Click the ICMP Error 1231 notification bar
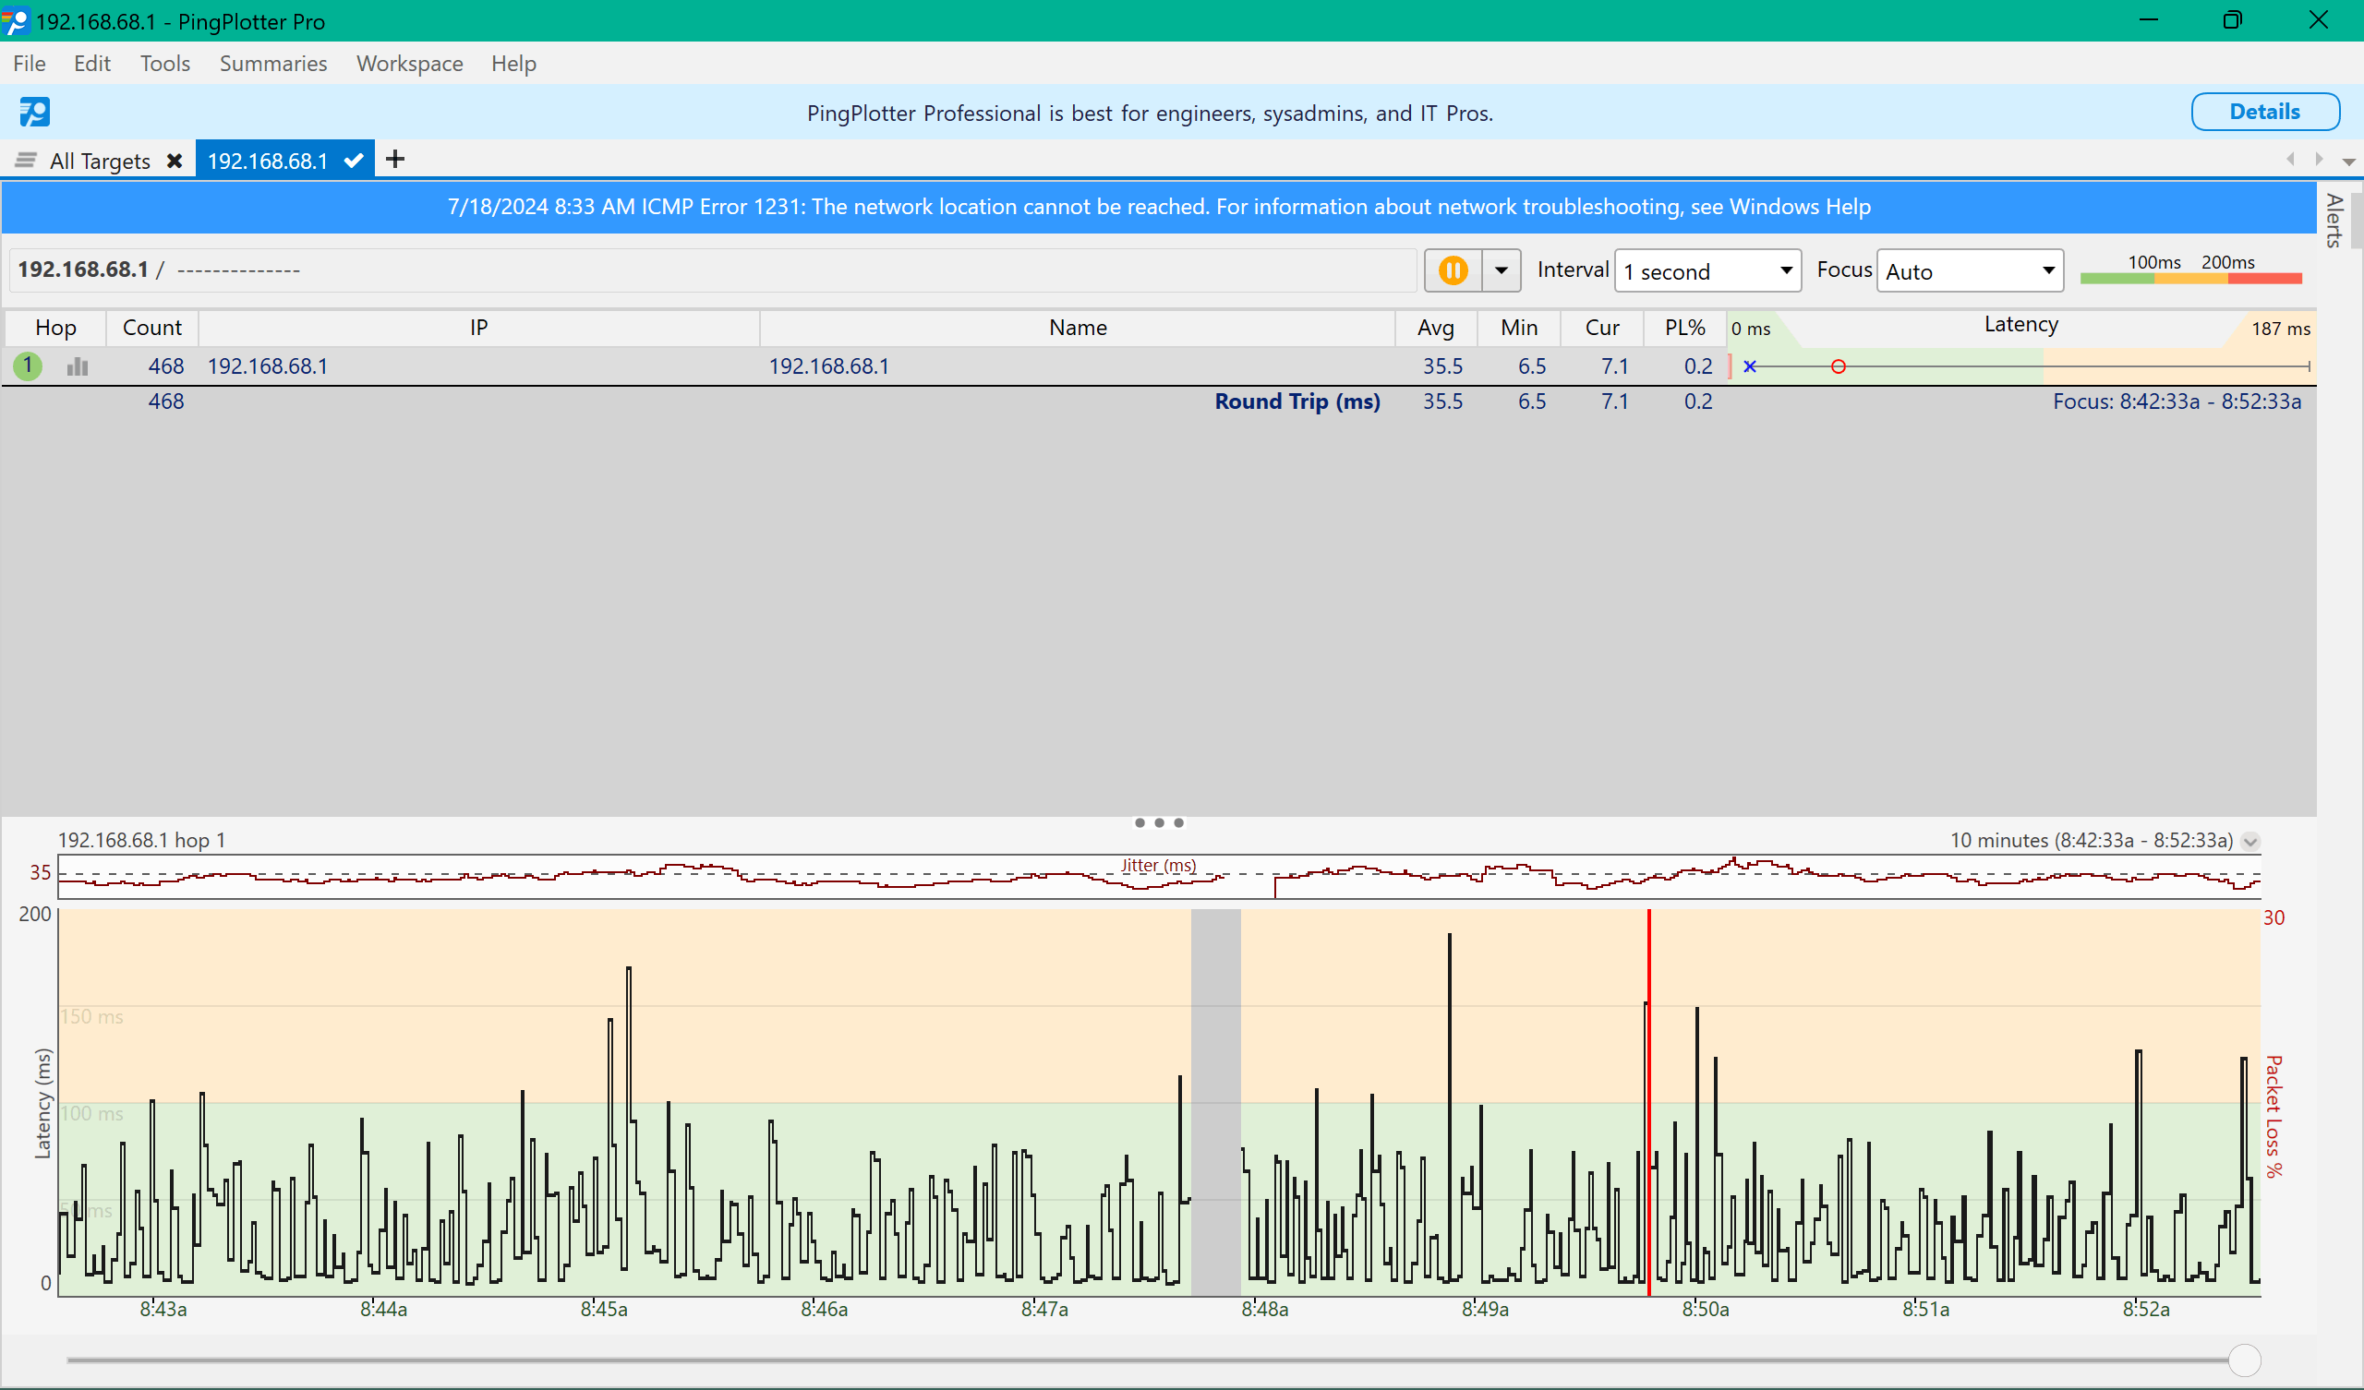The image size is (2364, 1390). point(1159,207)
